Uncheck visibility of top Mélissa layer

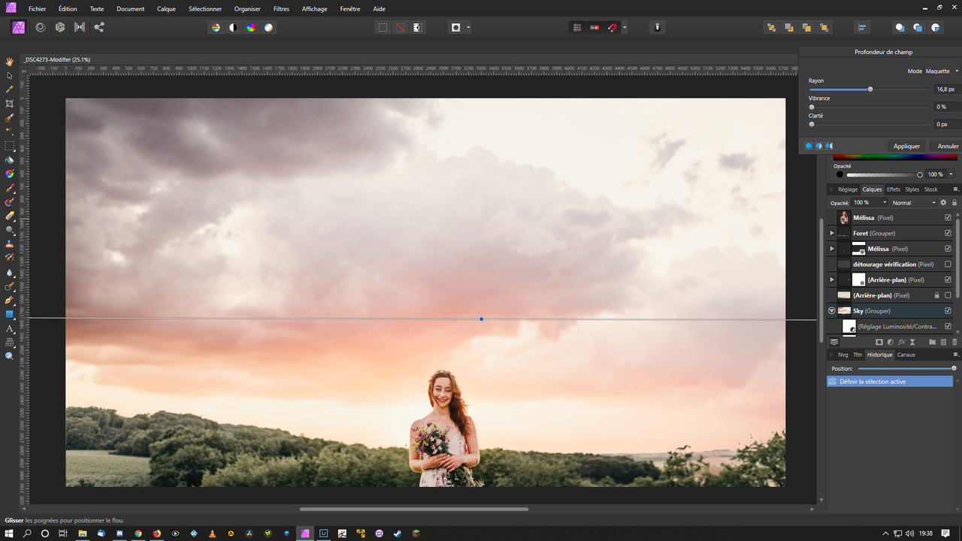coord(948,218)
